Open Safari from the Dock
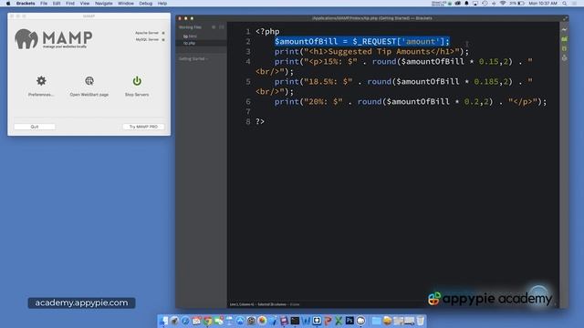The image size is (584, 328). pyautogui.click(x=185, y=321)
